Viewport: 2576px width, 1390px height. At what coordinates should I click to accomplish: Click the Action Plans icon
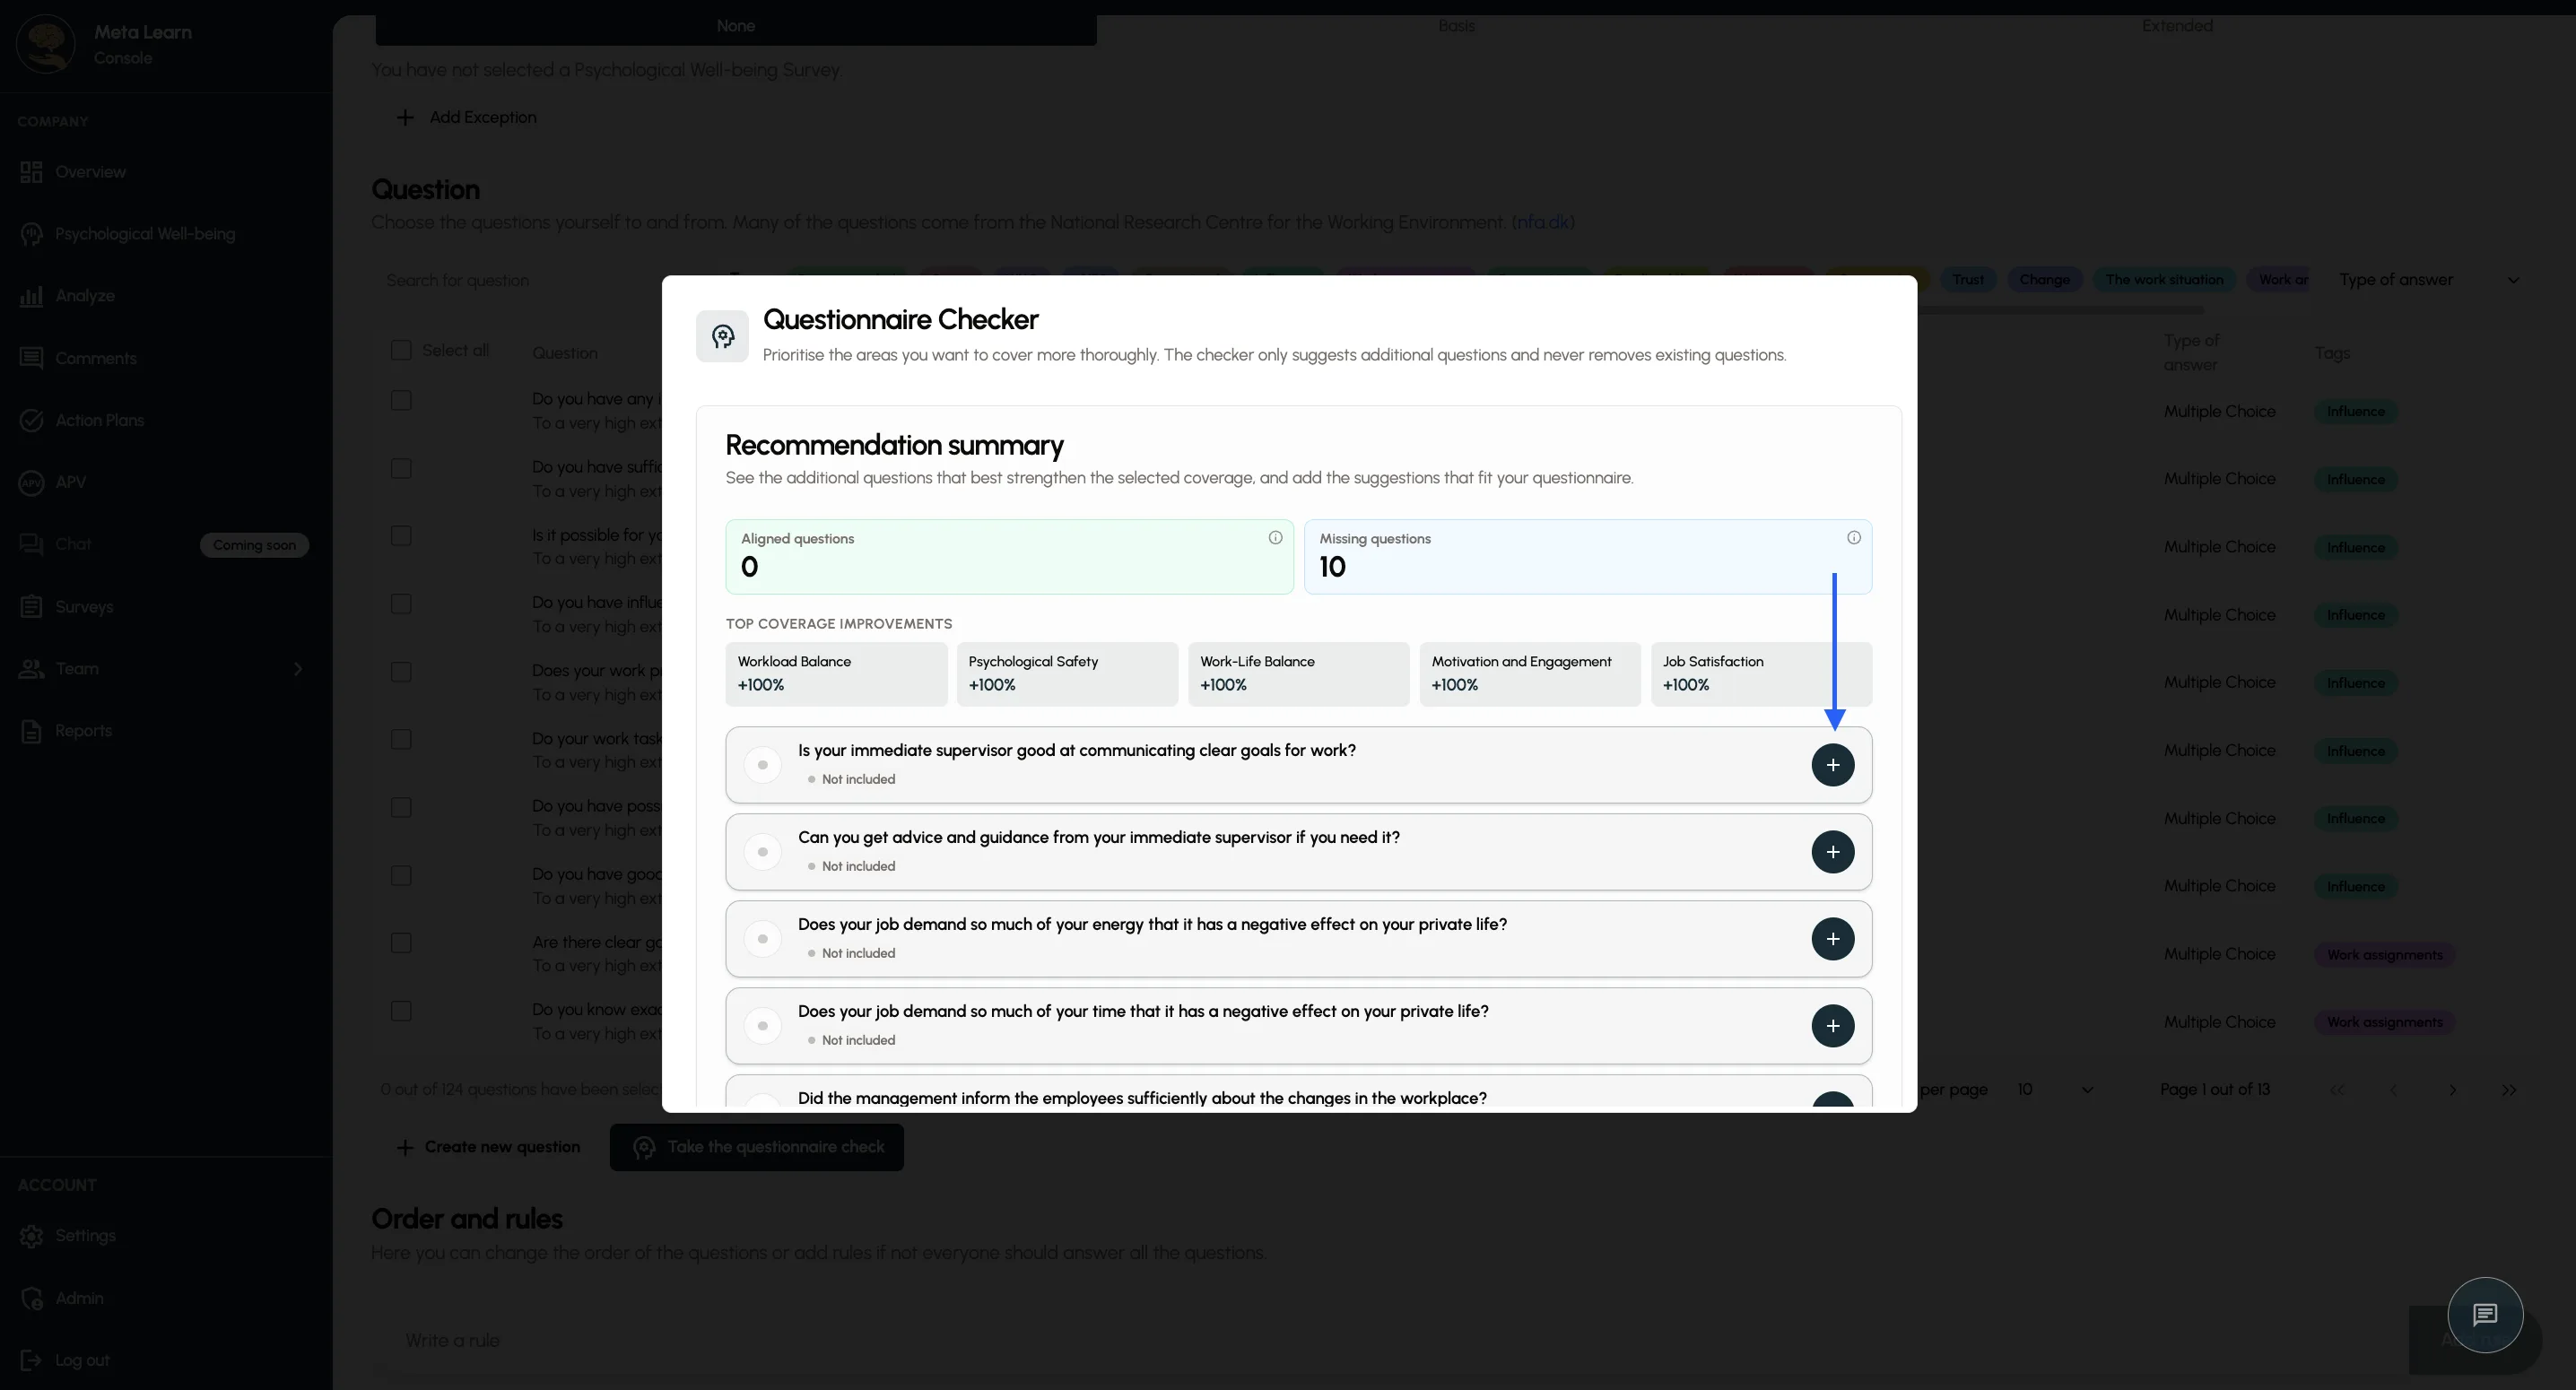[x=31, y=420]
